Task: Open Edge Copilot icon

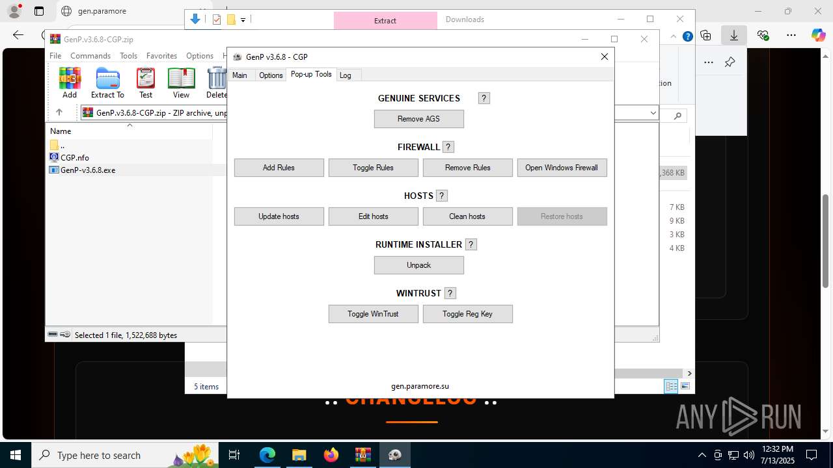Action: 818,36
